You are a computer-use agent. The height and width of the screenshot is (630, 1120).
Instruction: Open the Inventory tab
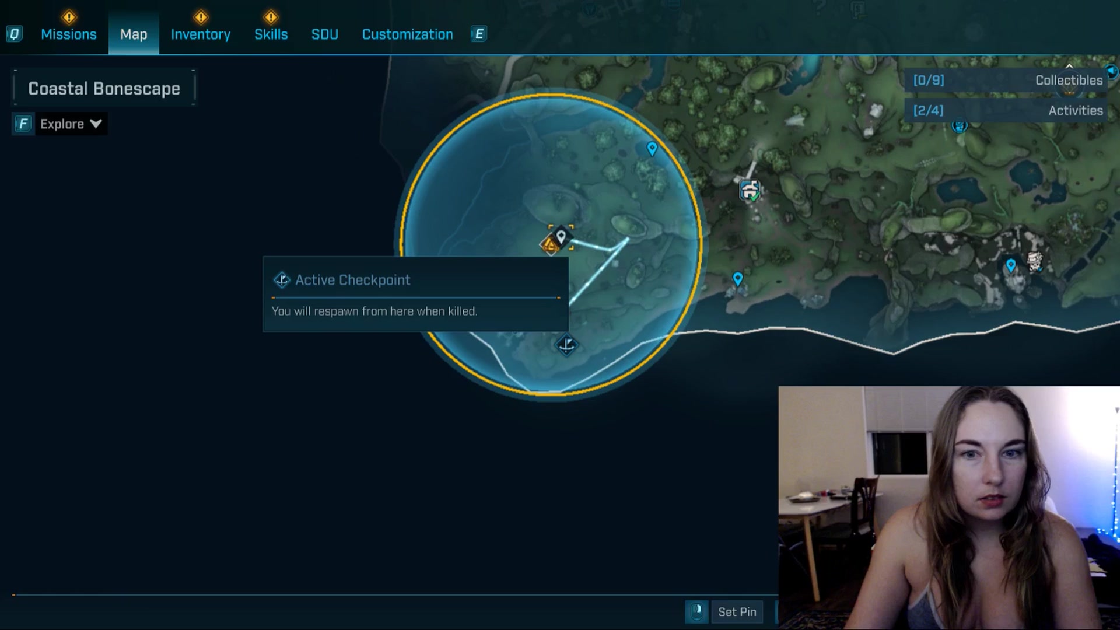coord(201,34)
